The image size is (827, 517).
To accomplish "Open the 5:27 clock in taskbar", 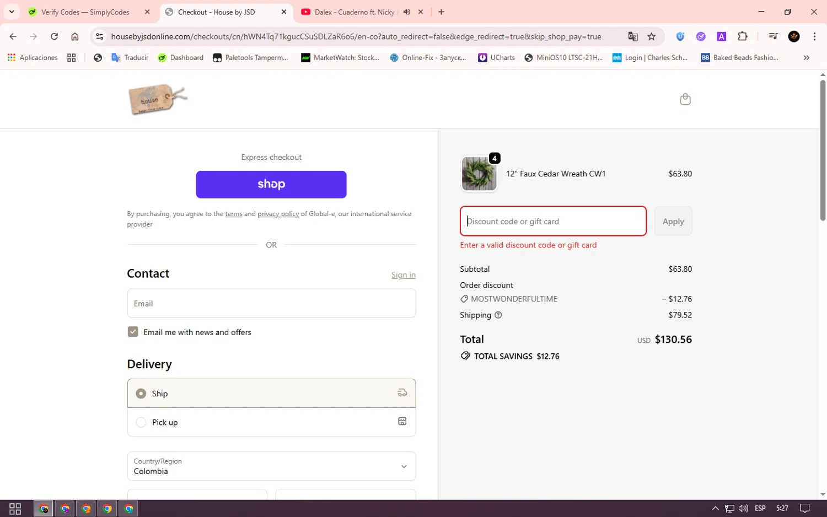I will (x=782, y=508).
